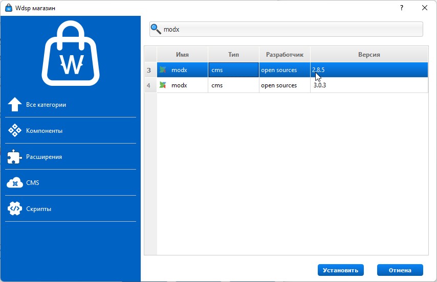Open the CMS category
The height and width of the screenshot is (282, 437).
coord(71,183)
